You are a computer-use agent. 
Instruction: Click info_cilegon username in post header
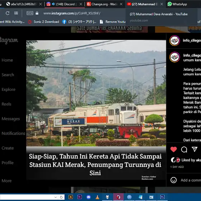(x=192, y=40)
